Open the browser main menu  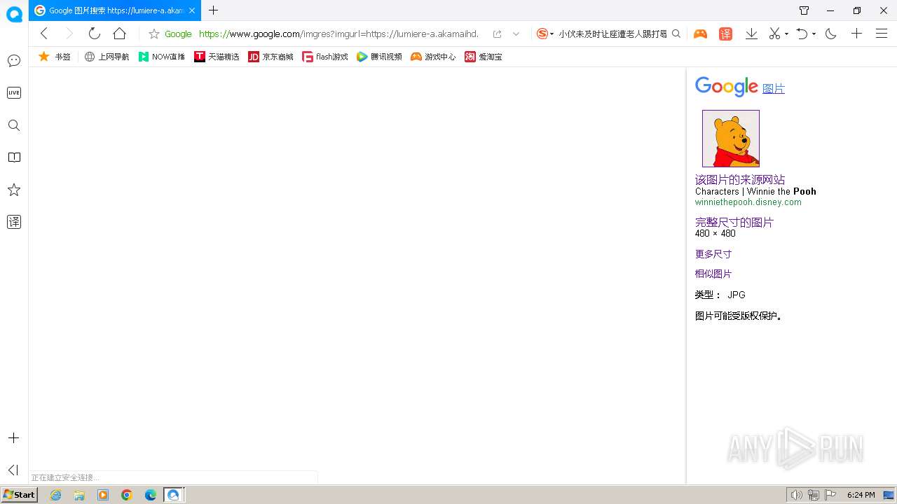[x=882, y=34]
